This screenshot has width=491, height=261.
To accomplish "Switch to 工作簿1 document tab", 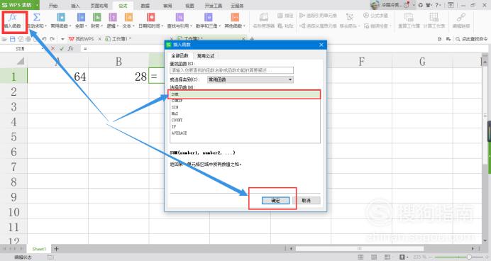I will click(x=121, y=39).
